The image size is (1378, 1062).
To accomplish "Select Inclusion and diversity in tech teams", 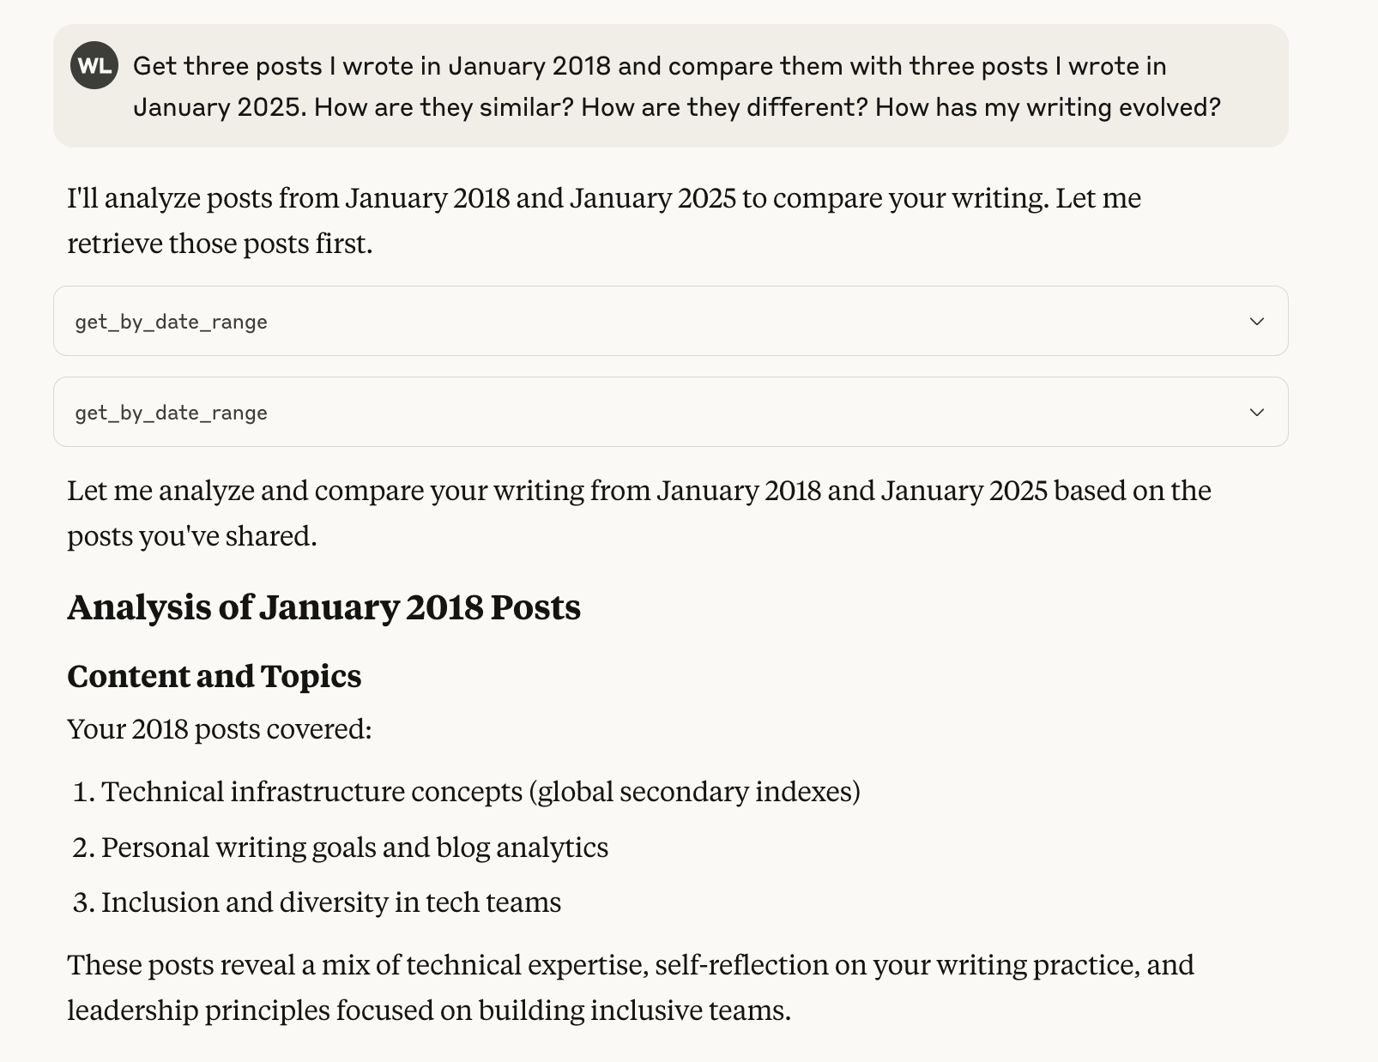I will [x=331, y=902].
